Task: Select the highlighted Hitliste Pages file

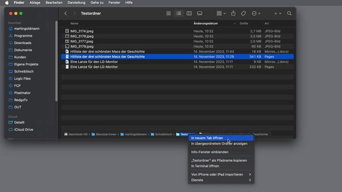Action: [x=177, y=57]
